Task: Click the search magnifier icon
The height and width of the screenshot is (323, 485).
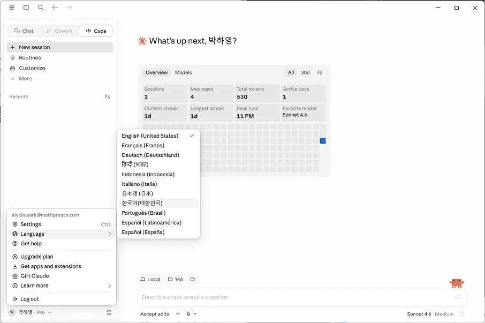Action: [x=41, y=7]
